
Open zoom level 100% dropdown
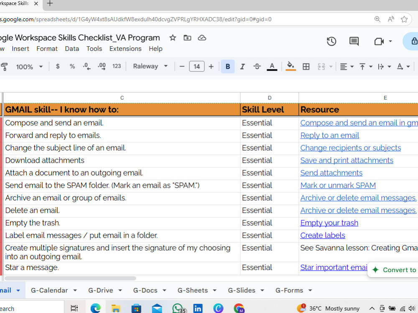[29, 66]
